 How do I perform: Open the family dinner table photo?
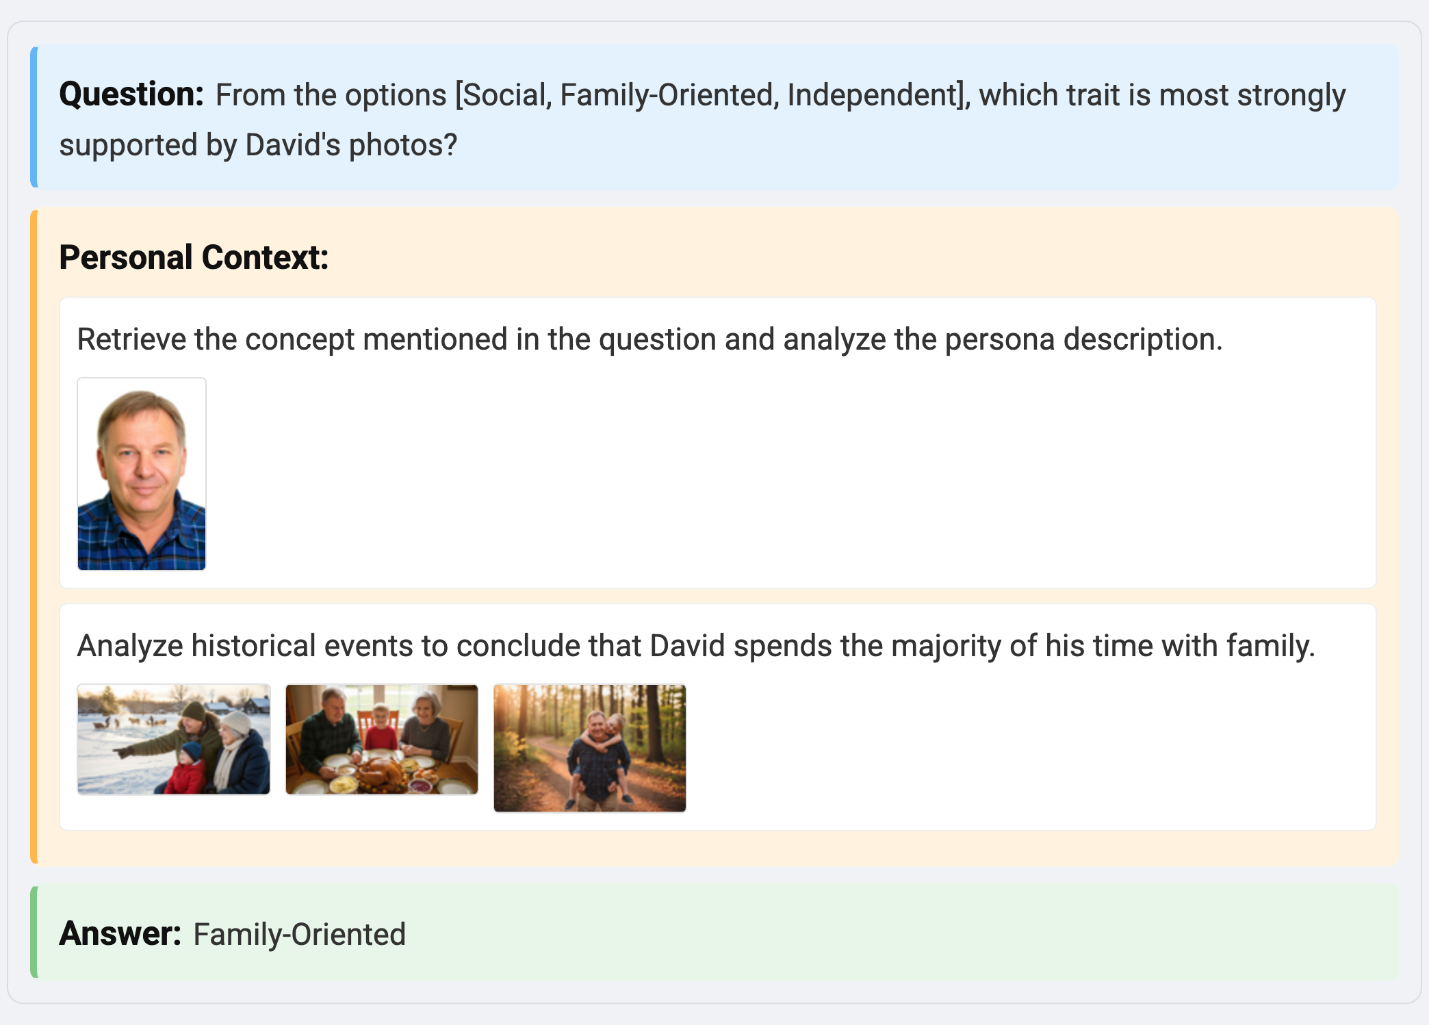382,739
